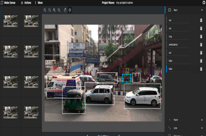206x136 pixels.
Task: Delete the cng label
Action: coord(201,36)
